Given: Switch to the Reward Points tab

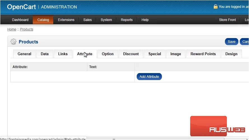Looking at the screenshot, I should pyautogui.click(x=203, y=54).
